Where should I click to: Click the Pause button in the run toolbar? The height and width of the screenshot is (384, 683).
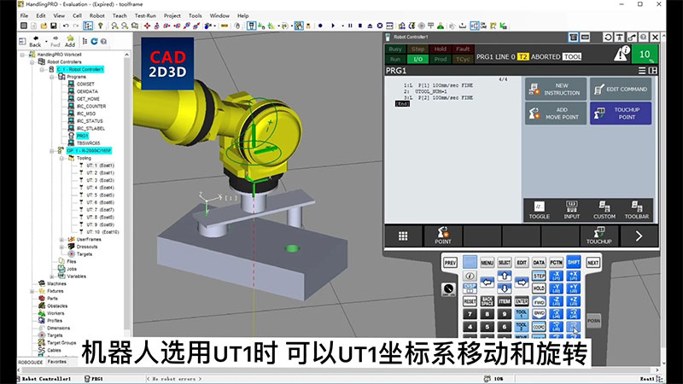pos(350,26)
